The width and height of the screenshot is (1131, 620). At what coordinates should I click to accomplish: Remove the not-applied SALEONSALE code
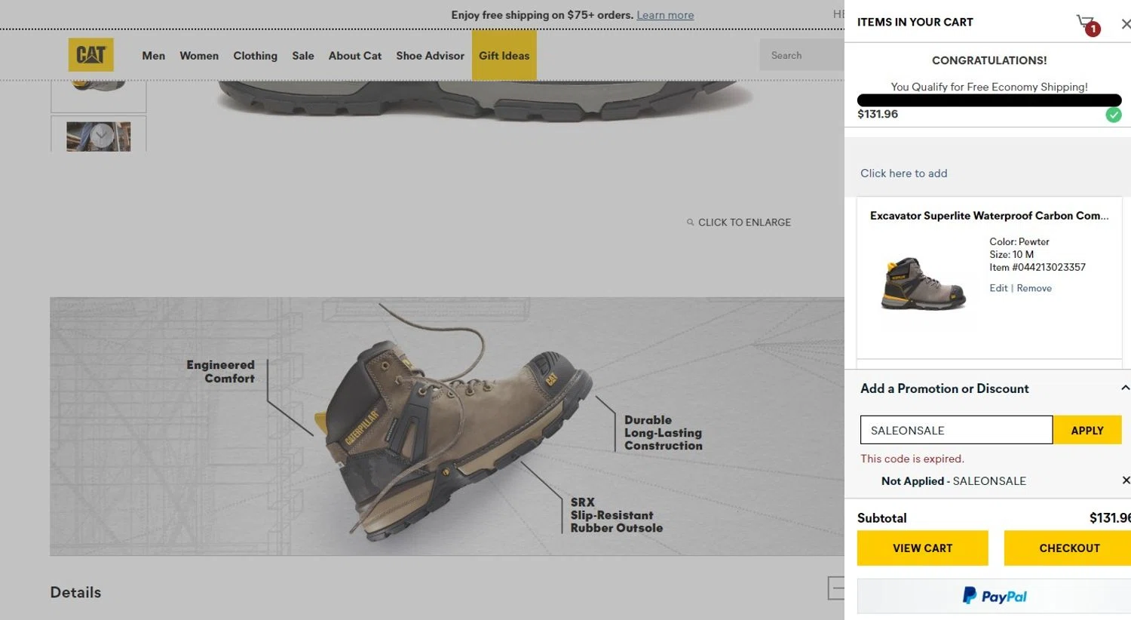tap(1125, 480)
